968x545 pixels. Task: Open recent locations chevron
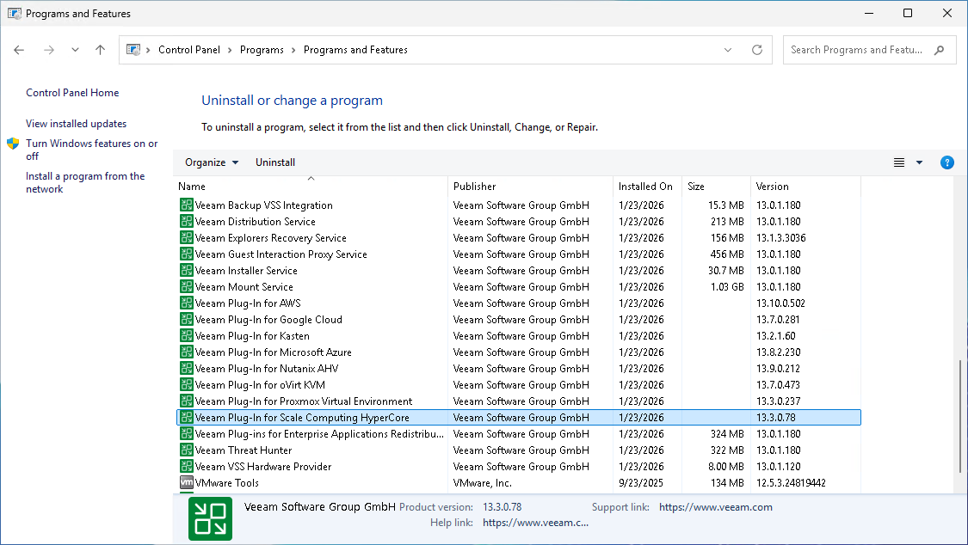[75, 50]
